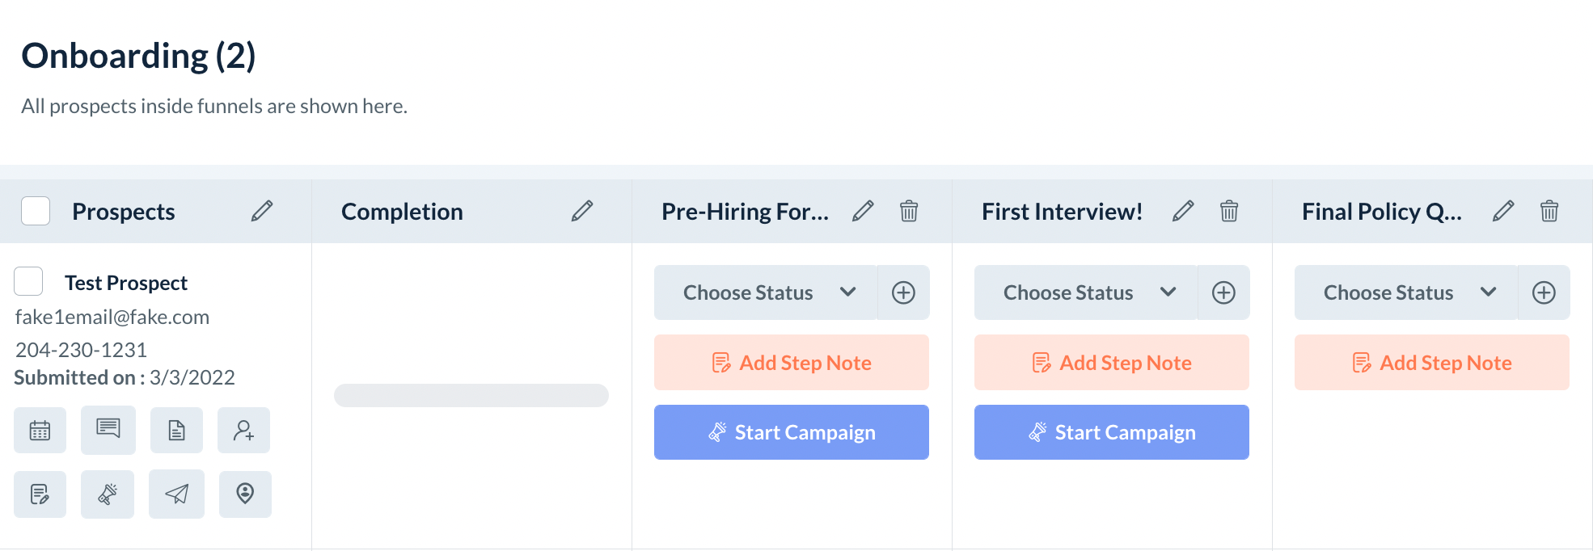1593x551 pixels.
Task: Click the paper plane send icon
Action: pos(176,494)
